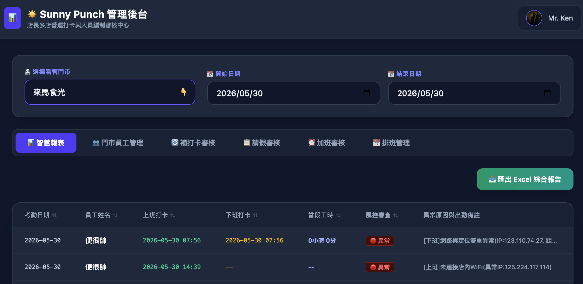The image size is (583, 284).
Task: Click clock-out time 2026-05-30 07:56 in orange
Action: point(254,240)
